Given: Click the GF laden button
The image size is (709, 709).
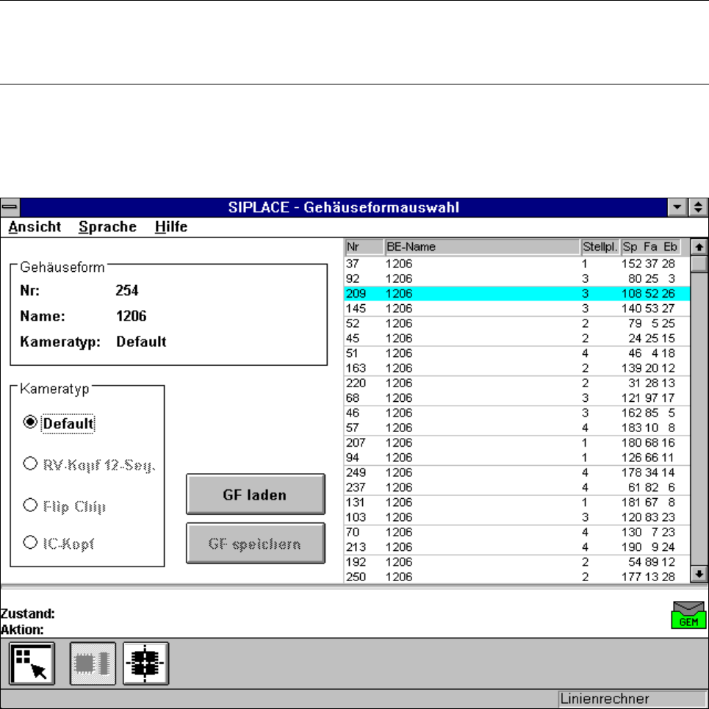Looking at the screenshot, I should (x=256, y=494).
